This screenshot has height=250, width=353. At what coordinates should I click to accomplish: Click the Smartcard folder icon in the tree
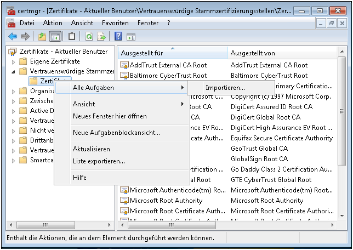point(23,160)
